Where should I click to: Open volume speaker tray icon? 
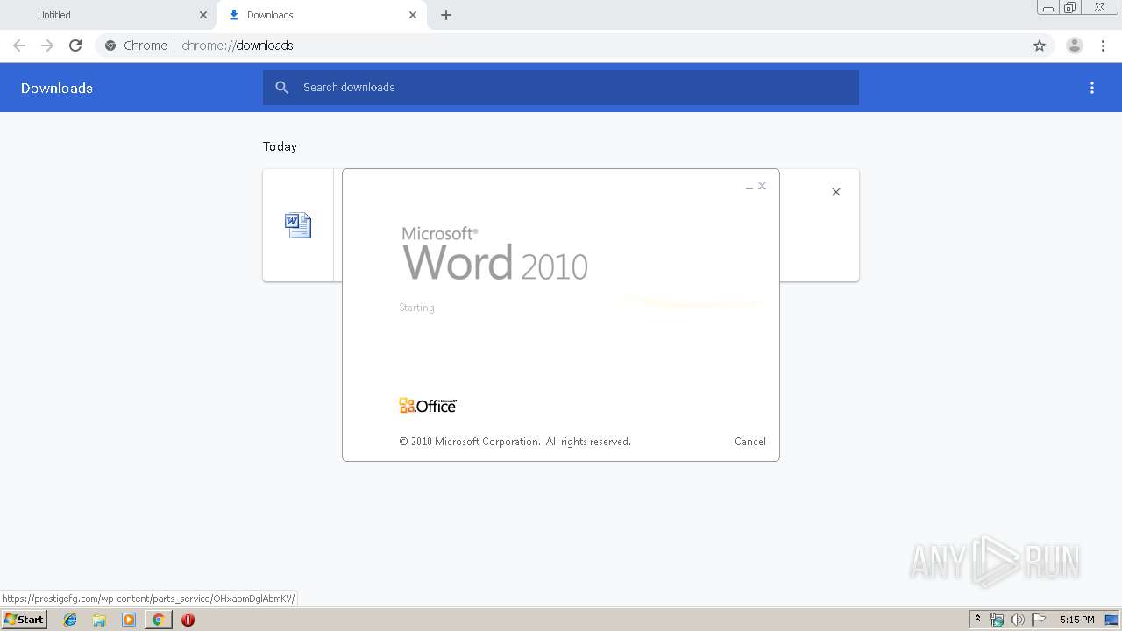pos(1018,620)
